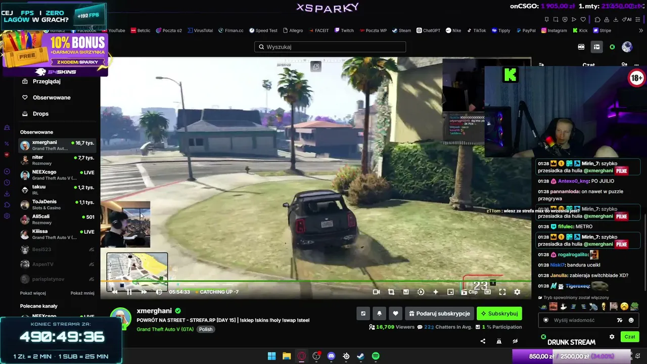Open Grand Theft Auto V category link

click(166, 329)
